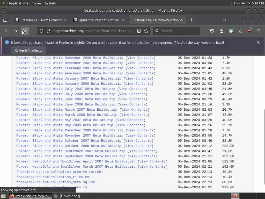Close the Upload to Internet Archive tab
Viewport: 265px width, 199px height.
point(123,20)
